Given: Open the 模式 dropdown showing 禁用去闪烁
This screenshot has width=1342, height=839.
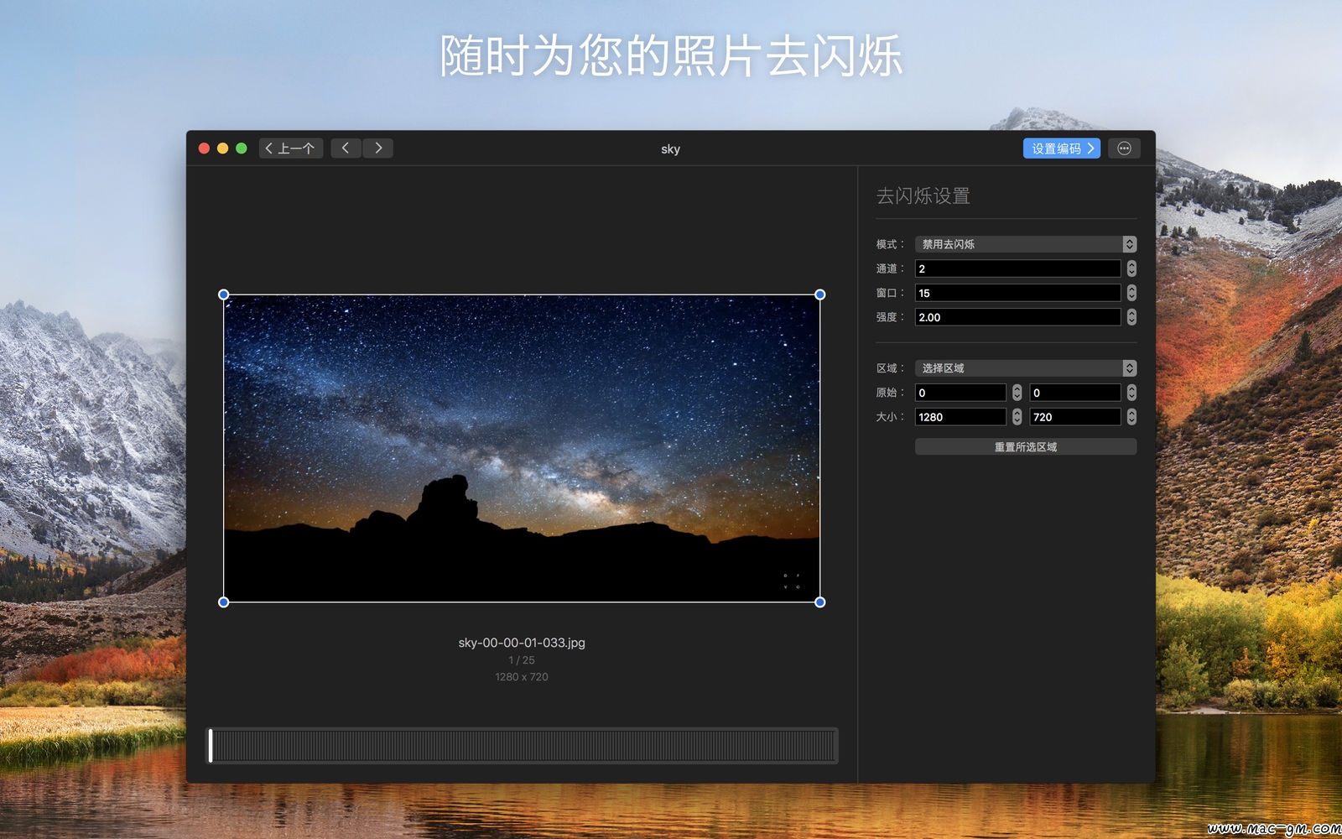Looking at the screenshot, I should 1026,244.
